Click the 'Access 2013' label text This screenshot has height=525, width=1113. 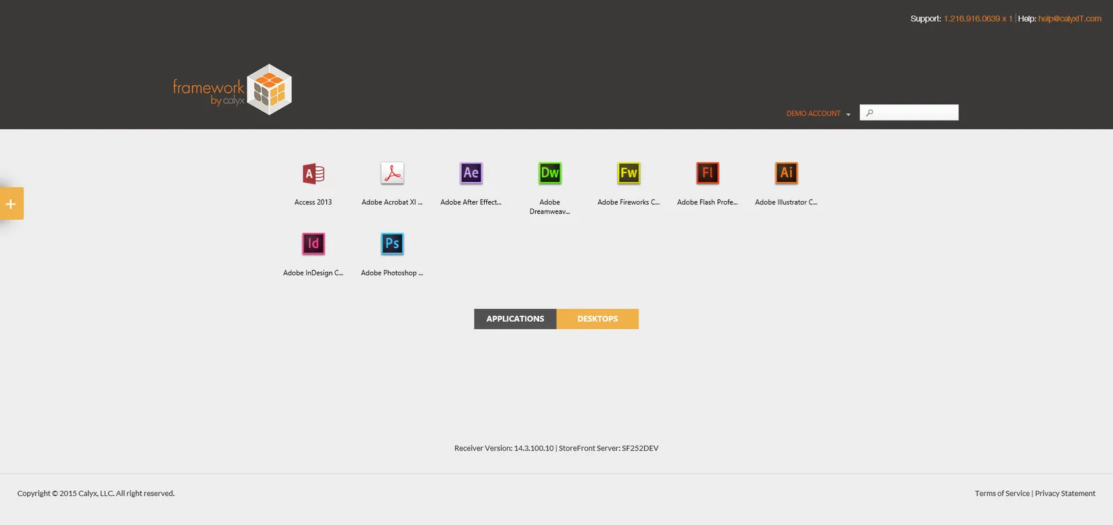(x=313, y=202)
